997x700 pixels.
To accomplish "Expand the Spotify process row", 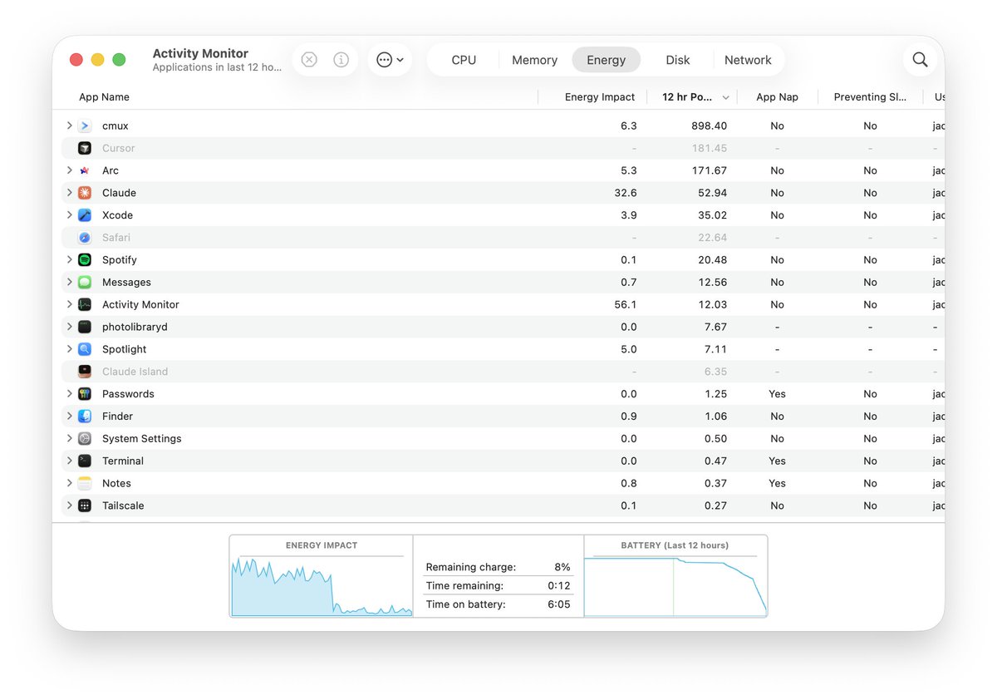I will (69, 260).
